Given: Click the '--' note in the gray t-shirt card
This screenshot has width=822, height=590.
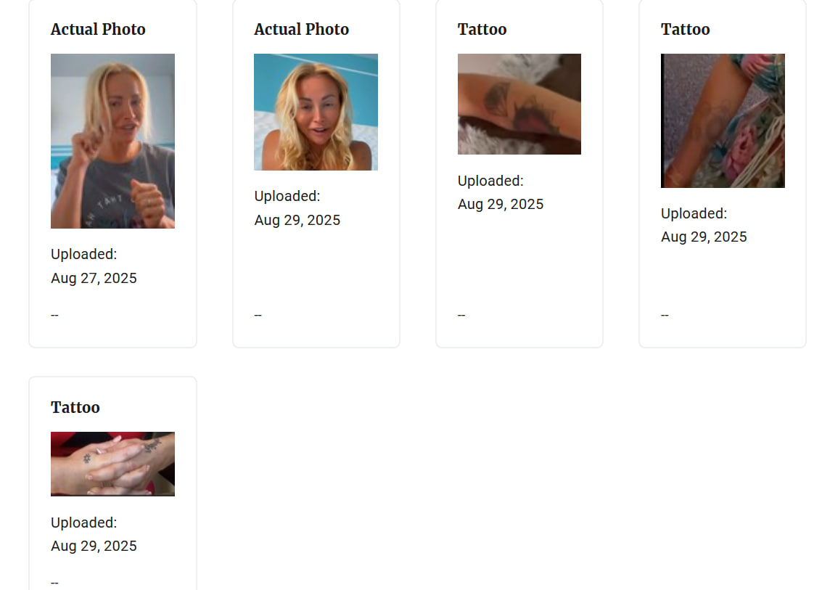Looking at the screenshot, I should pos(54,315).
